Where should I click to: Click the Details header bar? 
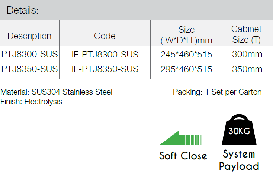pos(136,10)
